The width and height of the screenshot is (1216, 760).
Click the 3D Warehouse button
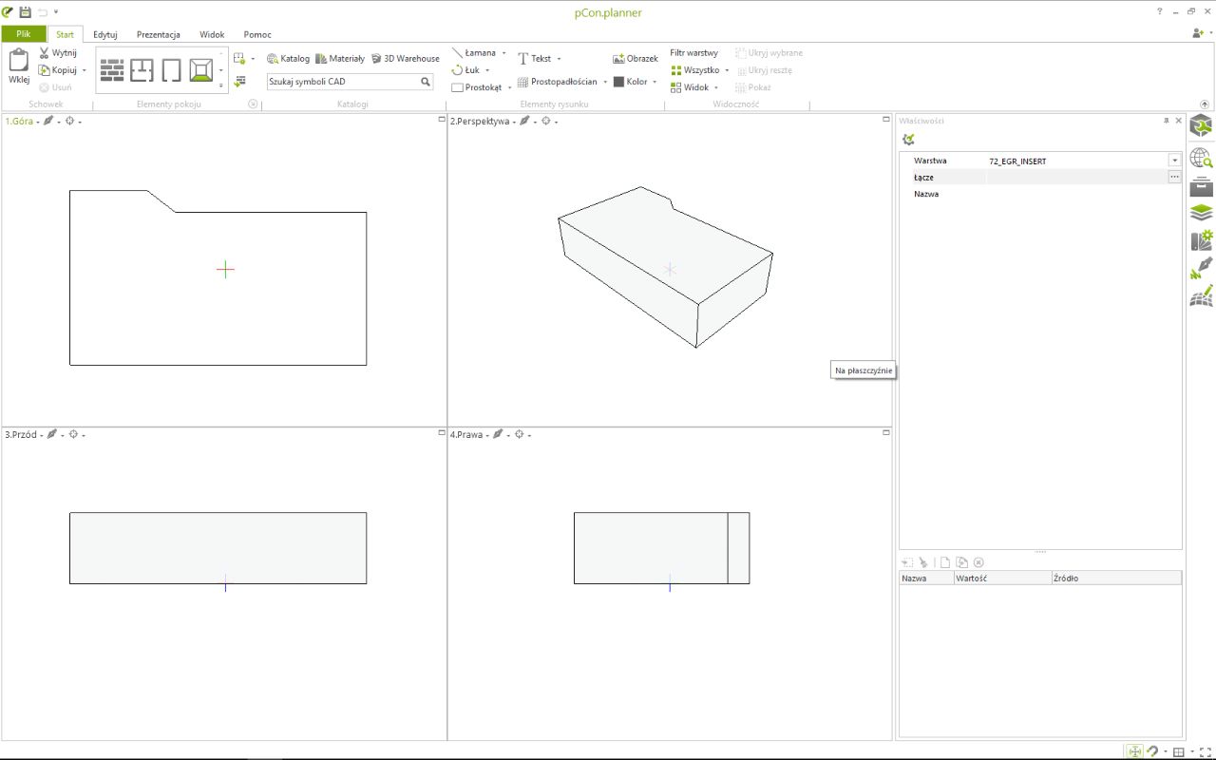[x=406, y=59]
